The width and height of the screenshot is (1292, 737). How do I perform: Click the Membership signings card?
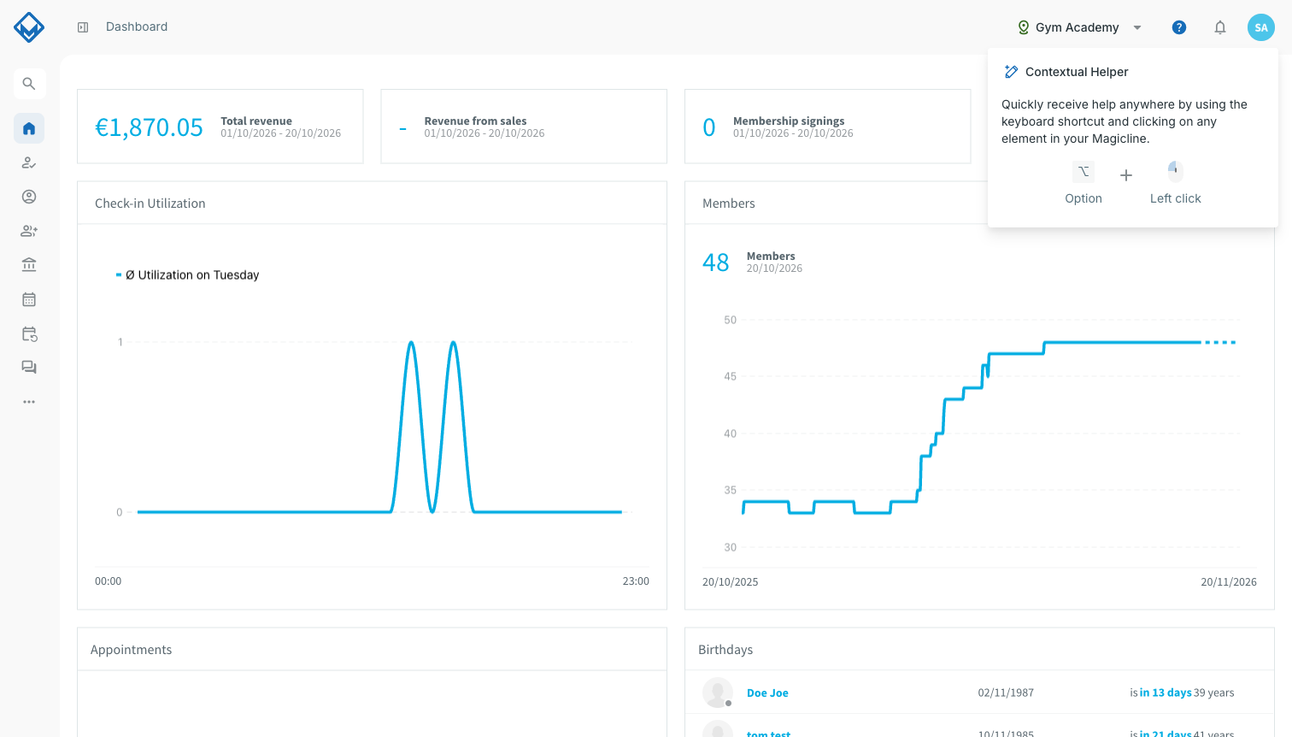pyautogui.click(x=828, y=127)
